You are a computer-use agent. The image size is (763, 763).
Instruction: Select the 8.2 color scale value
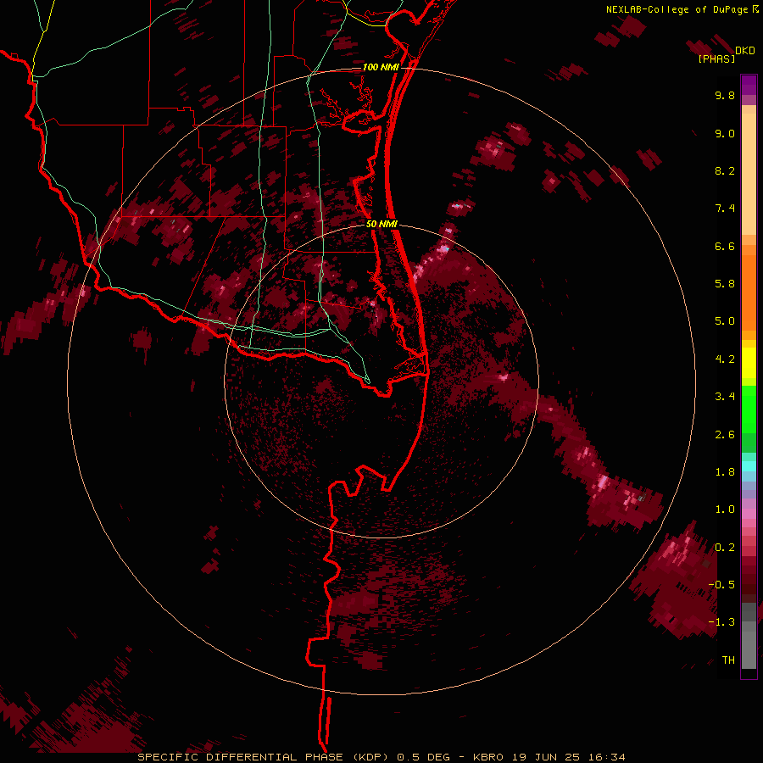tap(725, 170)
